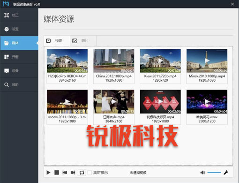Switch to the 图片 picture tab
The image size is (239, 183).
(x=83, y=41)
